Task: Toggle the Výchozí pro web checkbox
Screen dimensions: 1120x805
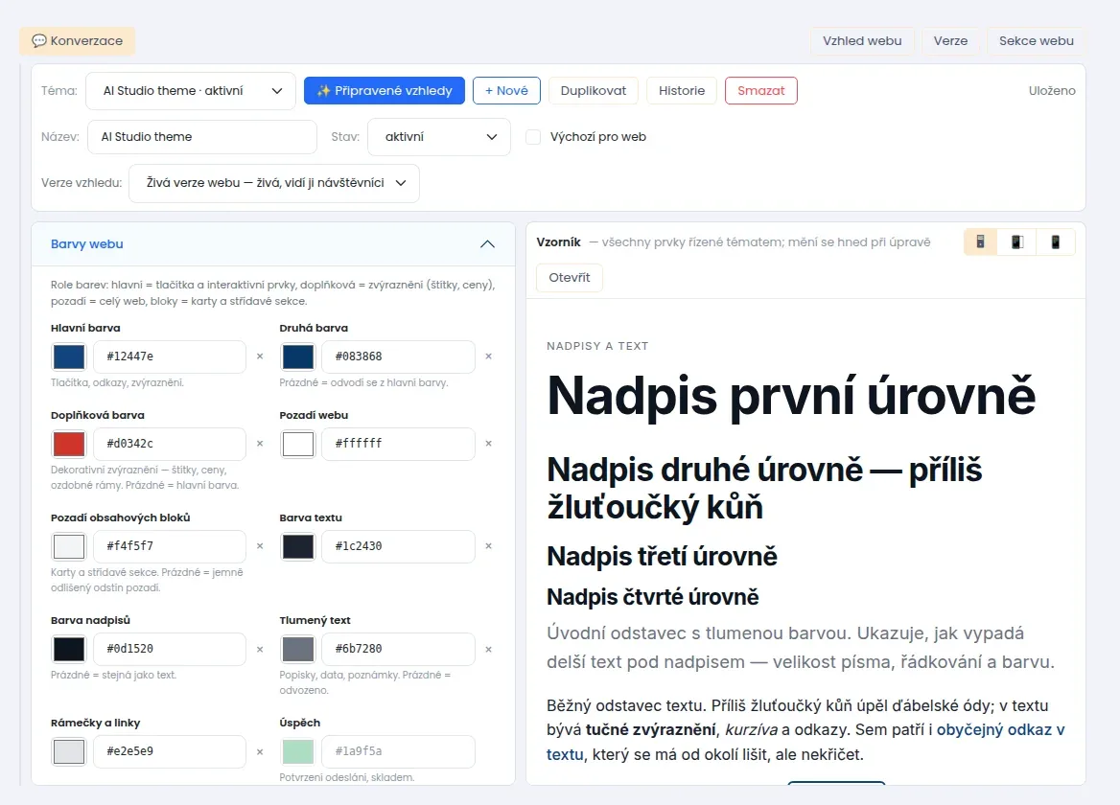Action: pos(533,137)
